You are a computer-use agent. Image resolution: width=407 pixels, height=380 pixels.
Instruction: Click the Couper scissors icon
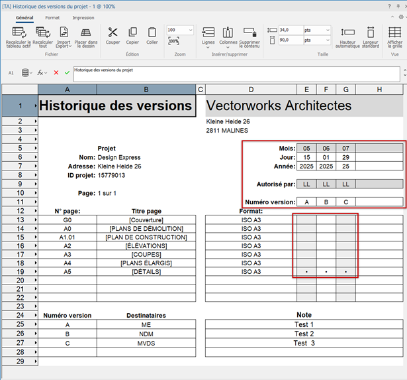(113, 32)
